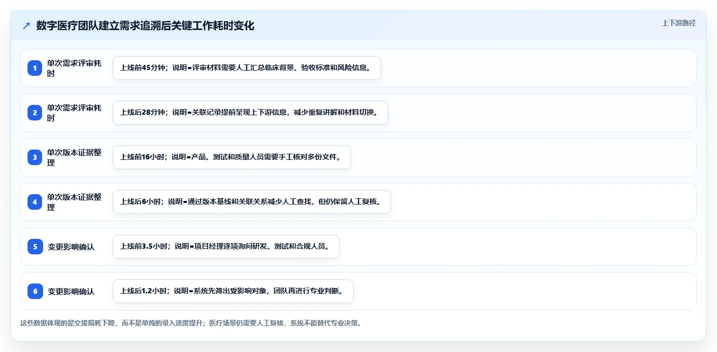Click the 变更影响确认 label in row 6
Viewport: 717px width, 352px height.
(71, 291)
